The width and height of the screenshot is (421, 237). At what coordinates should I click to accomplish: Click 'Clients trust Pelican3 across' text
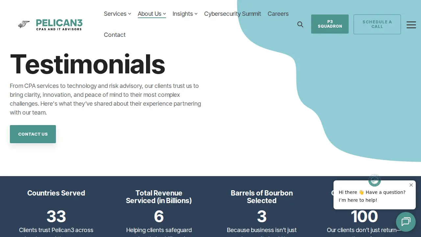(x=56, y=230)
